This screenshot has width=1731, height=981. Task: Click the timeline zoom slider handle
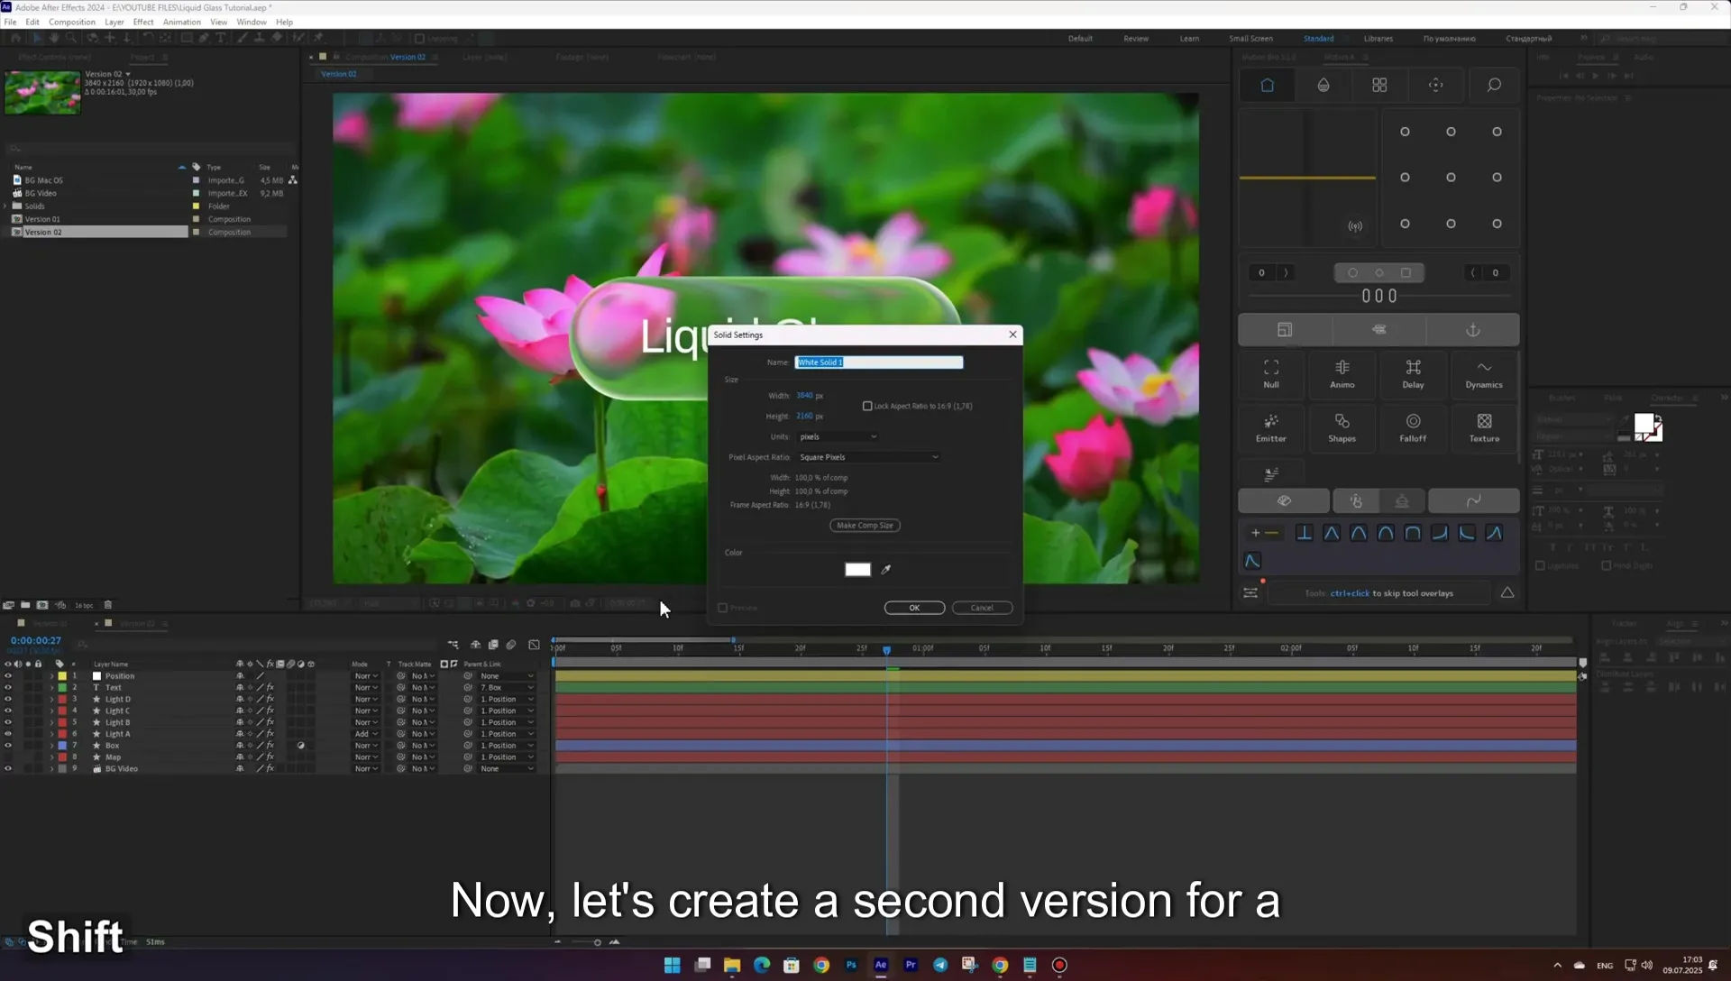coord(597,942)
